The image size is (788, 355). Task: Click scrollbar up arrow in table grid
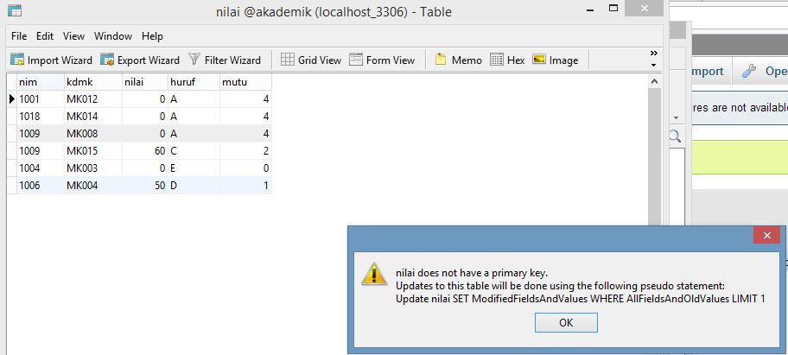pyautogui.click(x=654, y=81)
